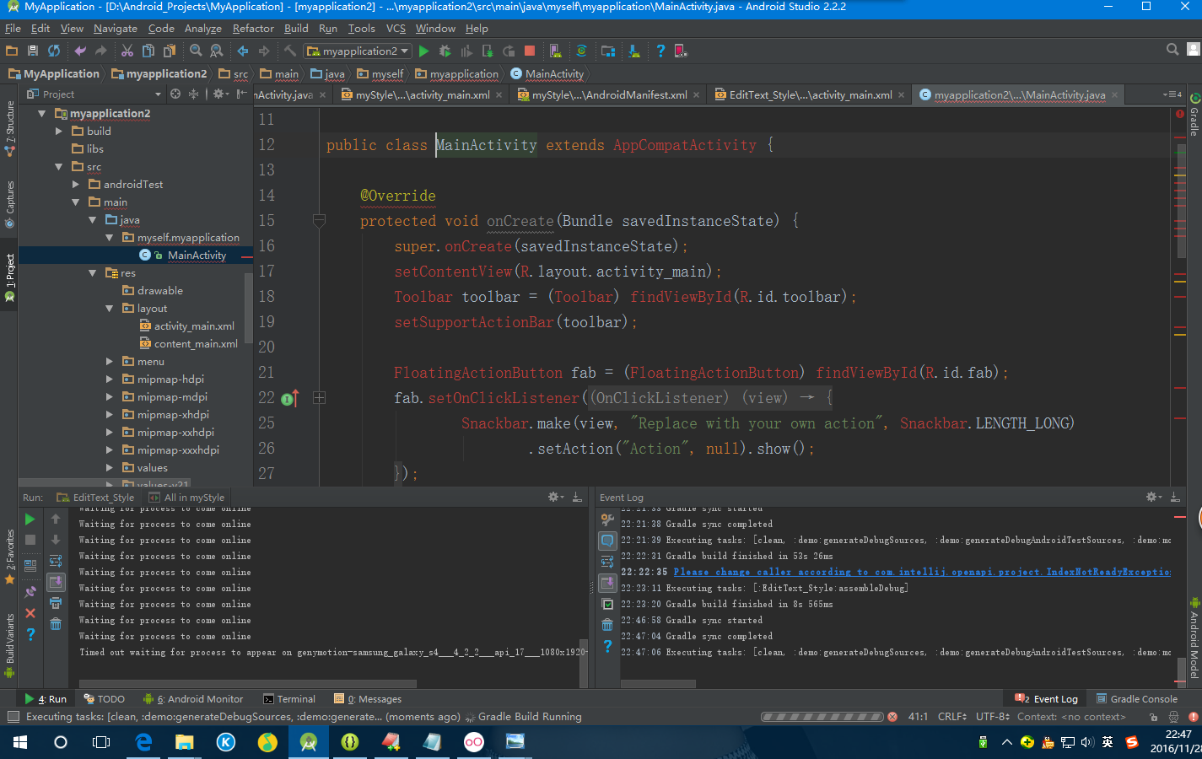Open the Build menu

point(296,29)
